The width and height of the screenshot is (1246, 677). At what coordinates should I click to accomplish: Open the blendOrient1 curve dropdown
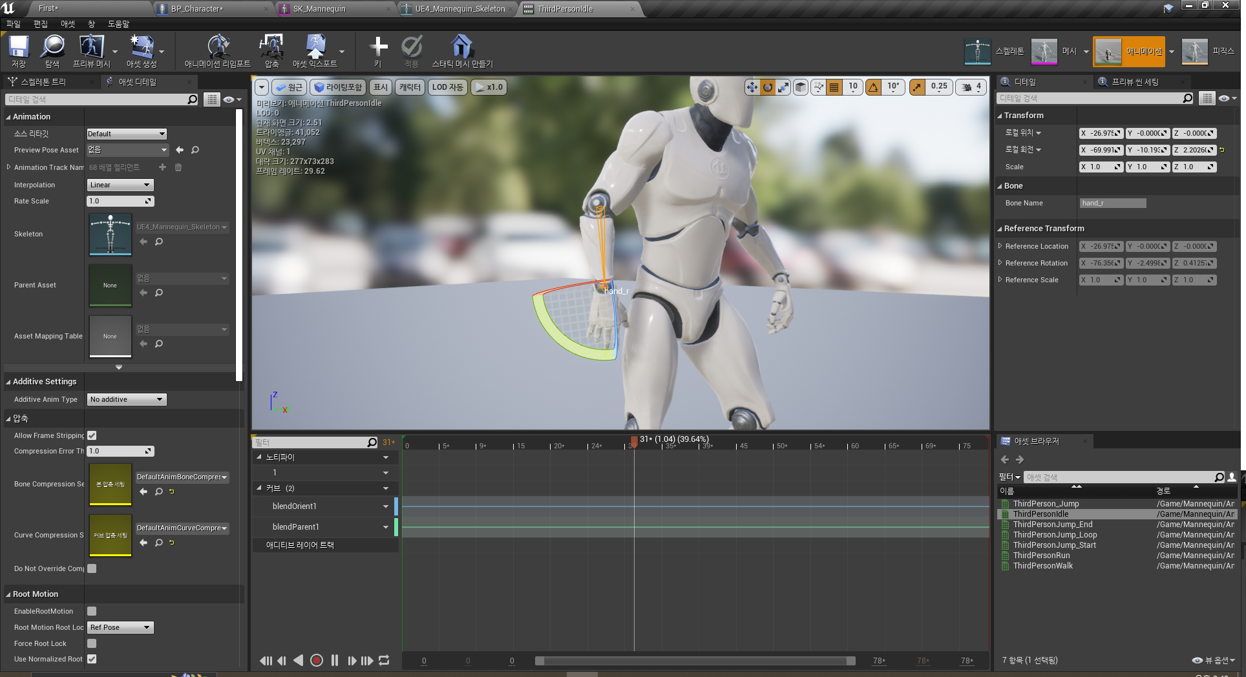386,506
